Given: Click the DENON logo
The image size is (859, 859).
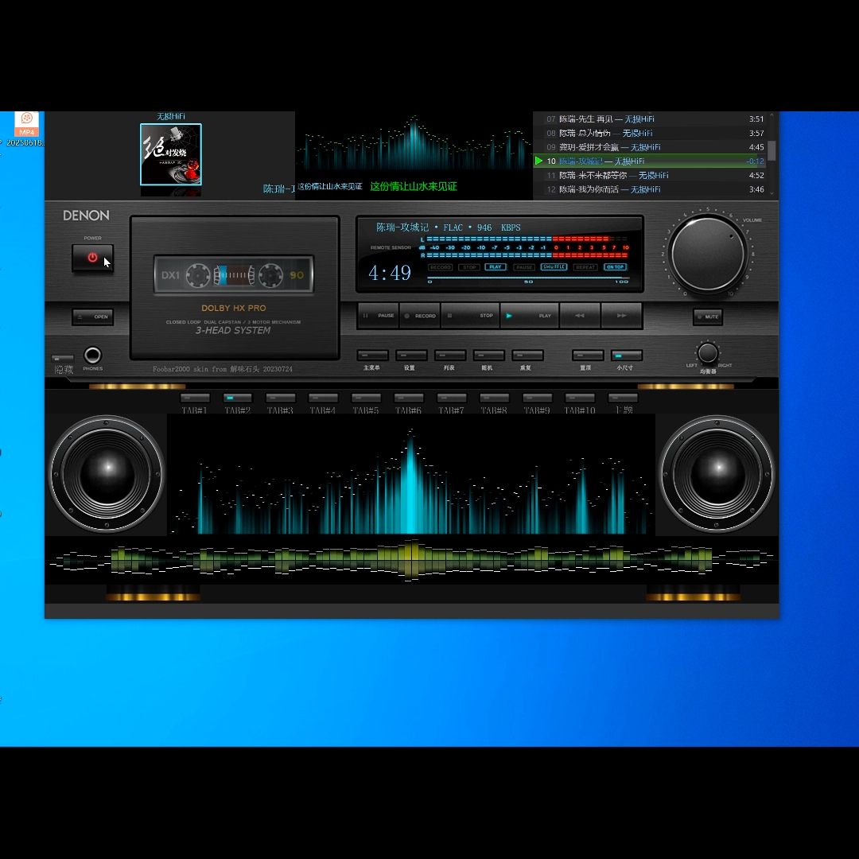Looking at the screenshot, I should click(86, 216).
